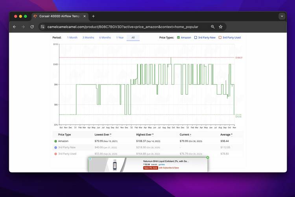Image resolution: width=295 pixels, height=197 pixels.
Task: Open a new tab with the plus icon
Action: pyautogui.click(x=93, y=16)
